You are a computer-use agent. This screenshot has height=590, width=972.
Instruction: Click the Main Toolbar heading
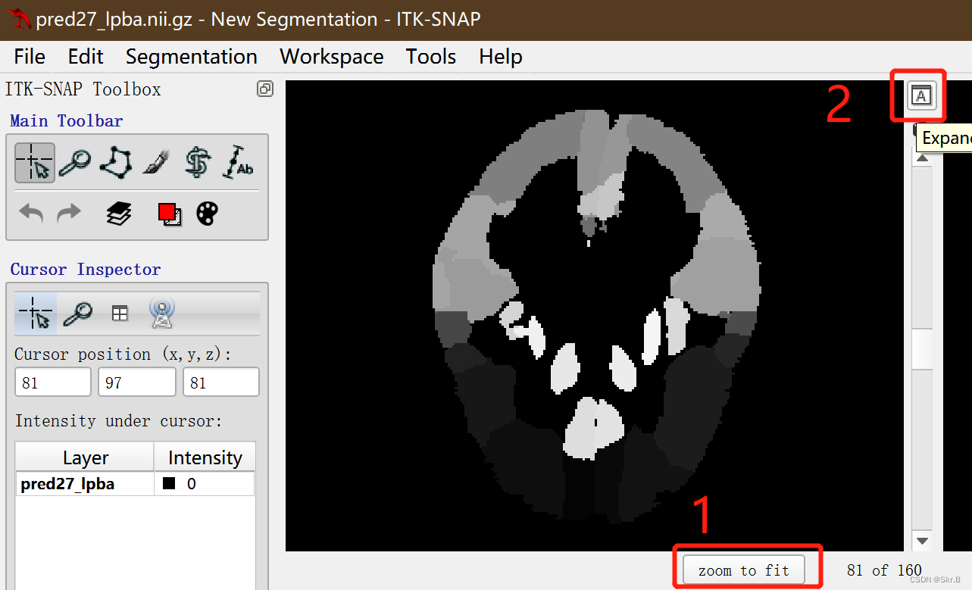[x=67, y=121]
